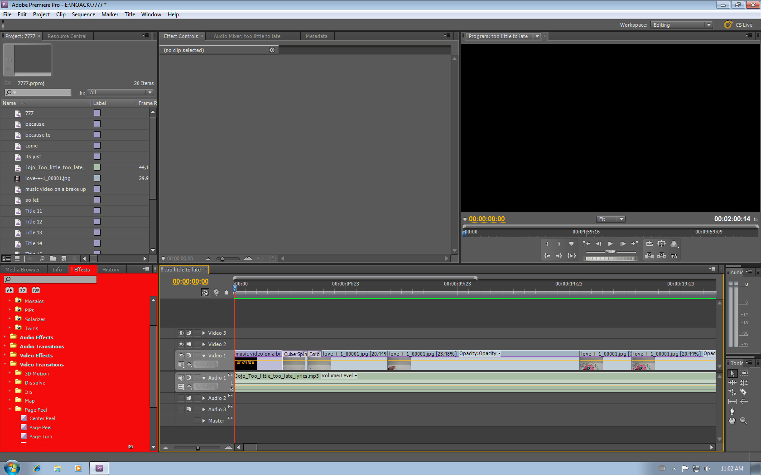The image size is (761, 475).
Task: Collapse Video Transitions folder
Action: click(5, 364)
